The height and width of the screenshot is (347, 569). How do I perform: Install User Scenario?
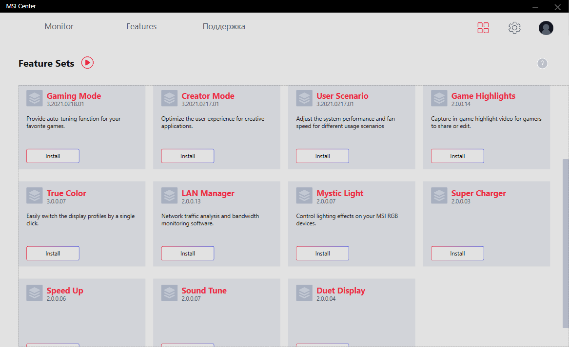pyautogui.click(x=323, y=156)
